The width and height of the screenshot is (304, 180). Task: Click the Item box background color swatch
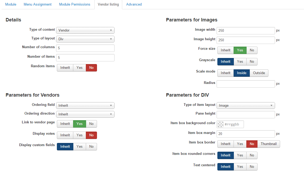click(221, 124)
